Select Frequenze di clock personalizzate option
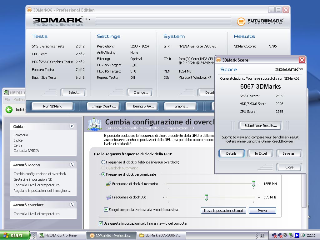Screen dimensions: 320x240 point(103,174)
